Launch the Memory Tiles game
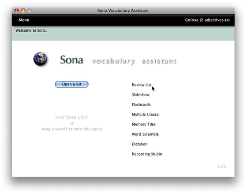Viewport: 247px width, 194px height. coord(144,124)
